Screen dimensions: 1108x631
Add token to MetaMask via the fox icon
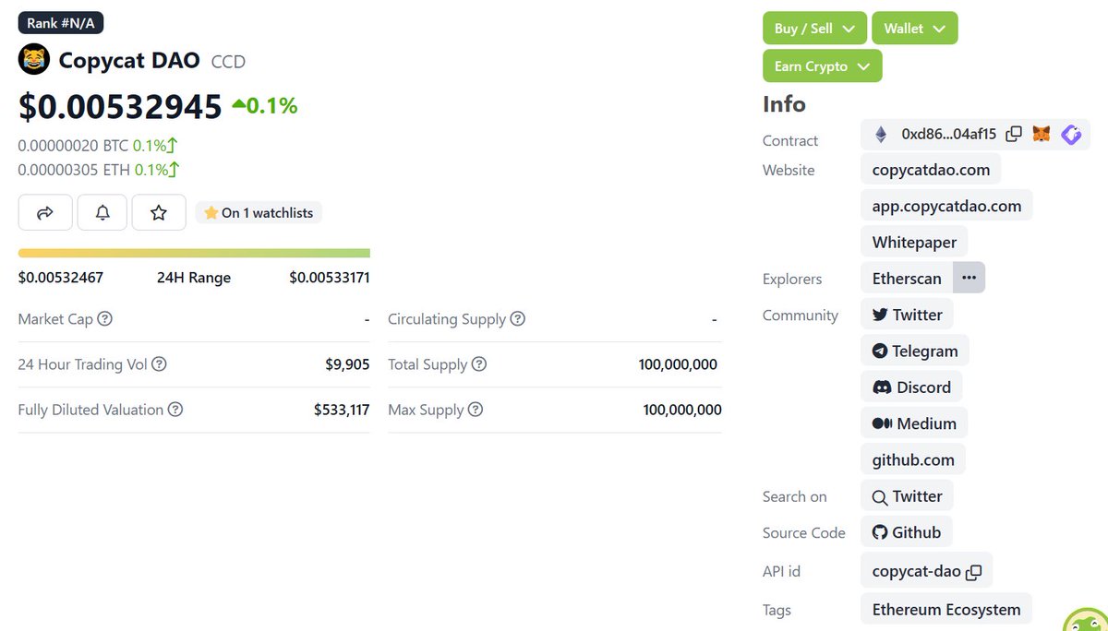click(1041, 135)
